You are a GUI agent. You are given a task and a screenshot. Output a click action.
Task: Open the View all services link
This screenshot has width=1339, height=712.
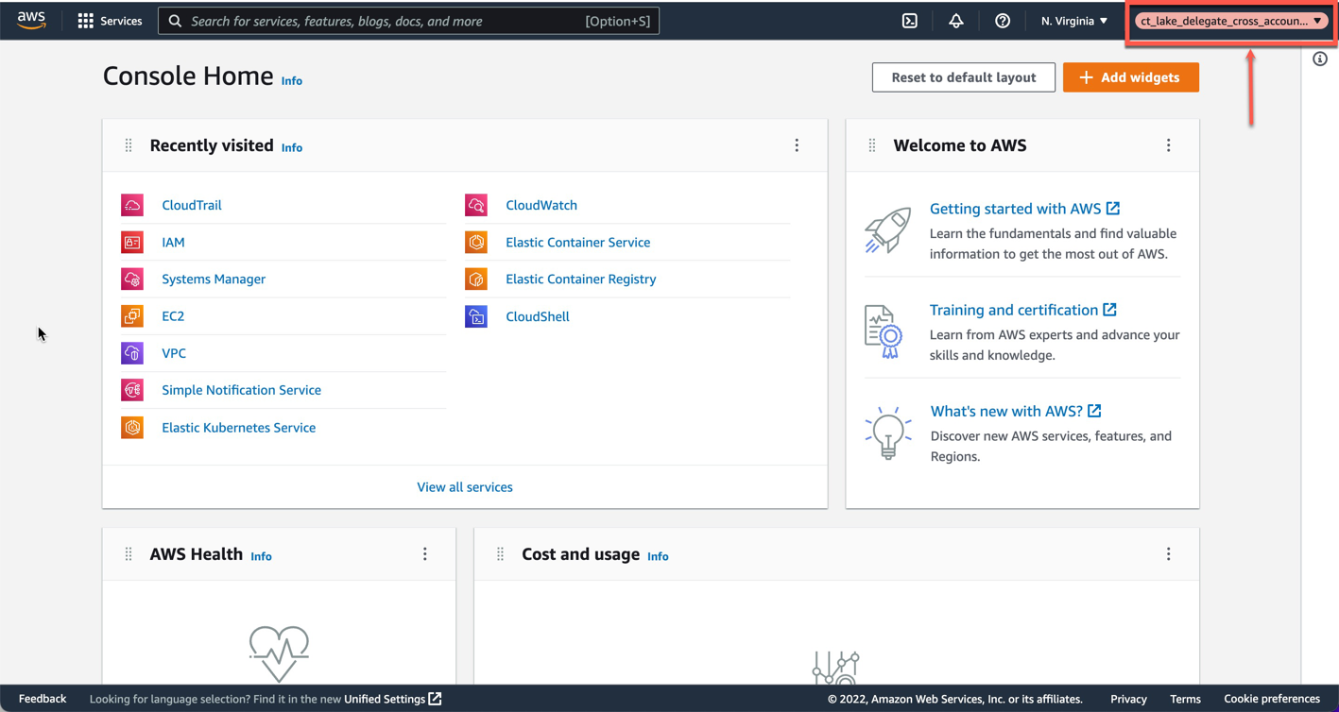(x=464, y=486)
